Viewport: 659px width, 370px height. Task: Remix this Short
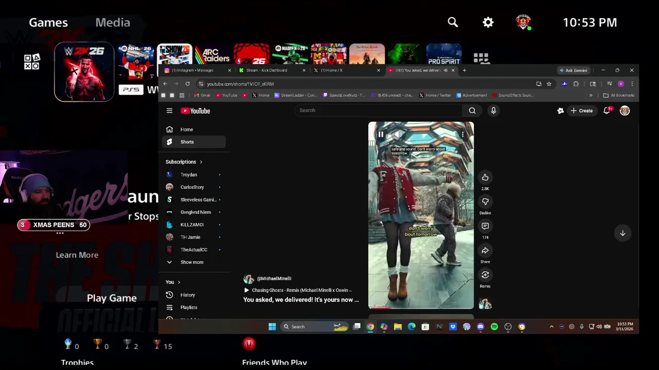click(485, 275)
